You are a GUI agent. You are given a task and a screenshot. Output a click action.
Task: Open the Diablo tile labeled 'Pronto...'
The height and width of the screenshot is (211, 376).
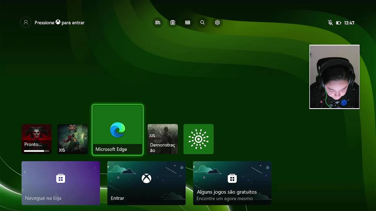click(x=37, y=139)
